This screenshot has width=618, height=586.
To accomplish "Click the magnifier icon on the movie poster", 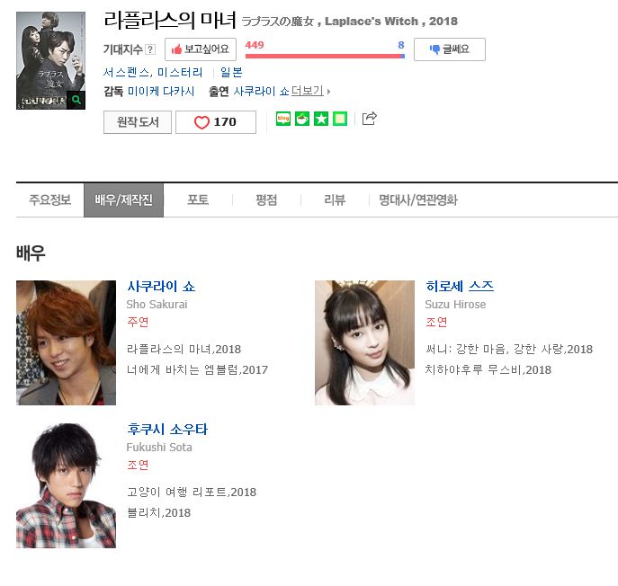I will (x=76, y=100).
